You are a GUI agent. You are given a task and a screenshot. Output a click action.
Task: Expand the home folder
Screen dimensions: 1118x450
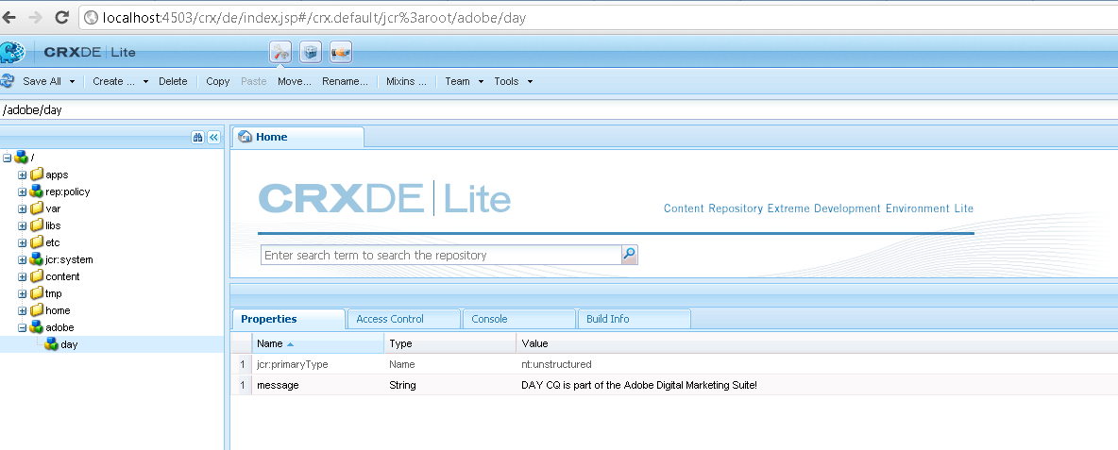click(22, 311)
